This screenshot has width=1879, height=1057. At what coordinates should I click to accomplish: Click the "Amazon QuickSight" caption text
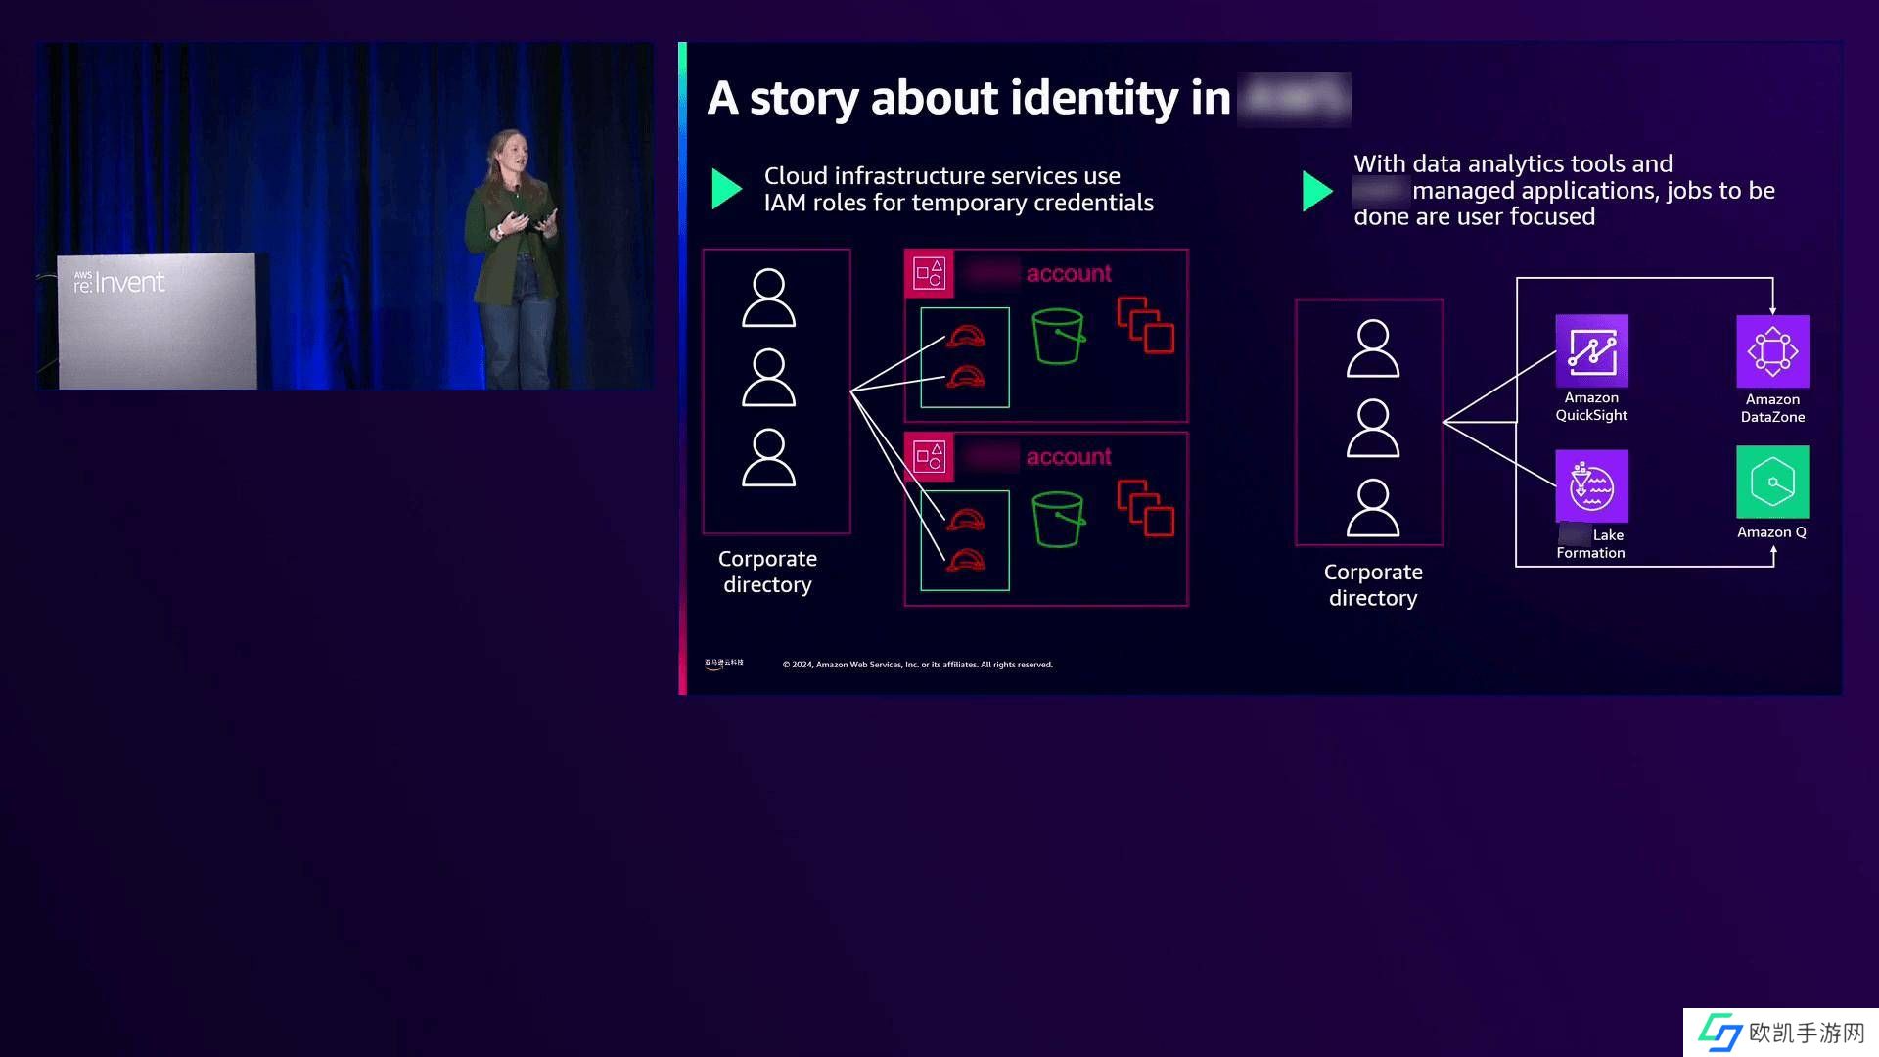(1591, 406)
